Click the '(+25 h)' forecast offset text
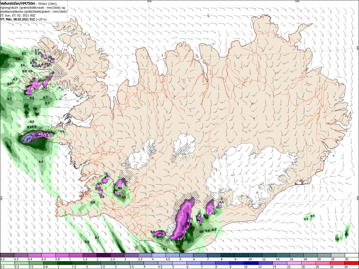This screenshot has height=269, width=359. (x=41, y=19)
